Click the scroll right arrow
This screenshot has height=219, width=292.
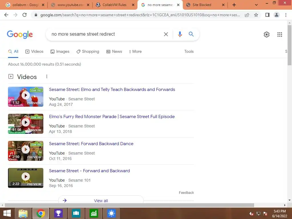pos(285,205)
